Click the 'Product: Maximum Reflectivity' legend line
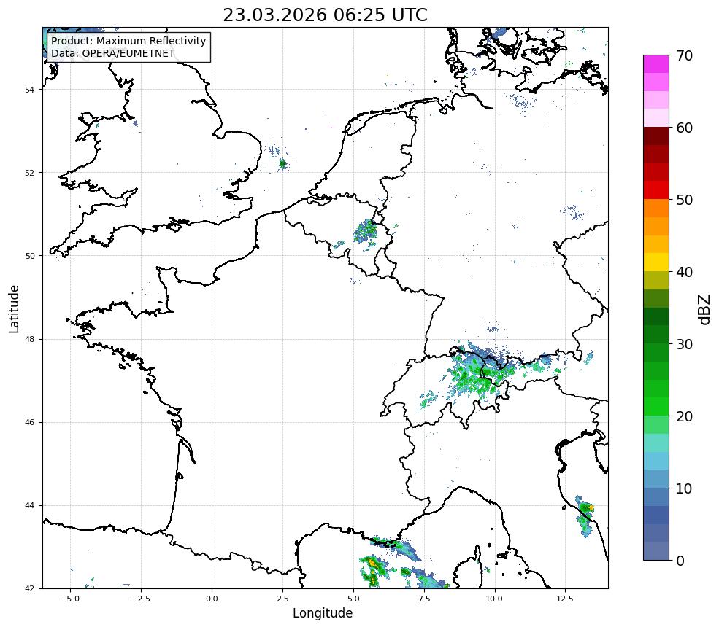 coord(128,41)
